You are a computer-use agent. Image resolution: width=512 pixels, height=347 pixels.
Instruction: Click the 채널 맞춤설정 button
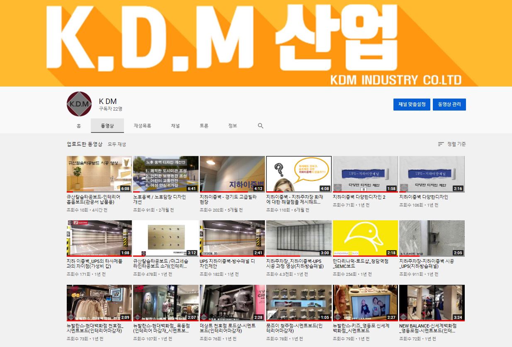point(412,104)
